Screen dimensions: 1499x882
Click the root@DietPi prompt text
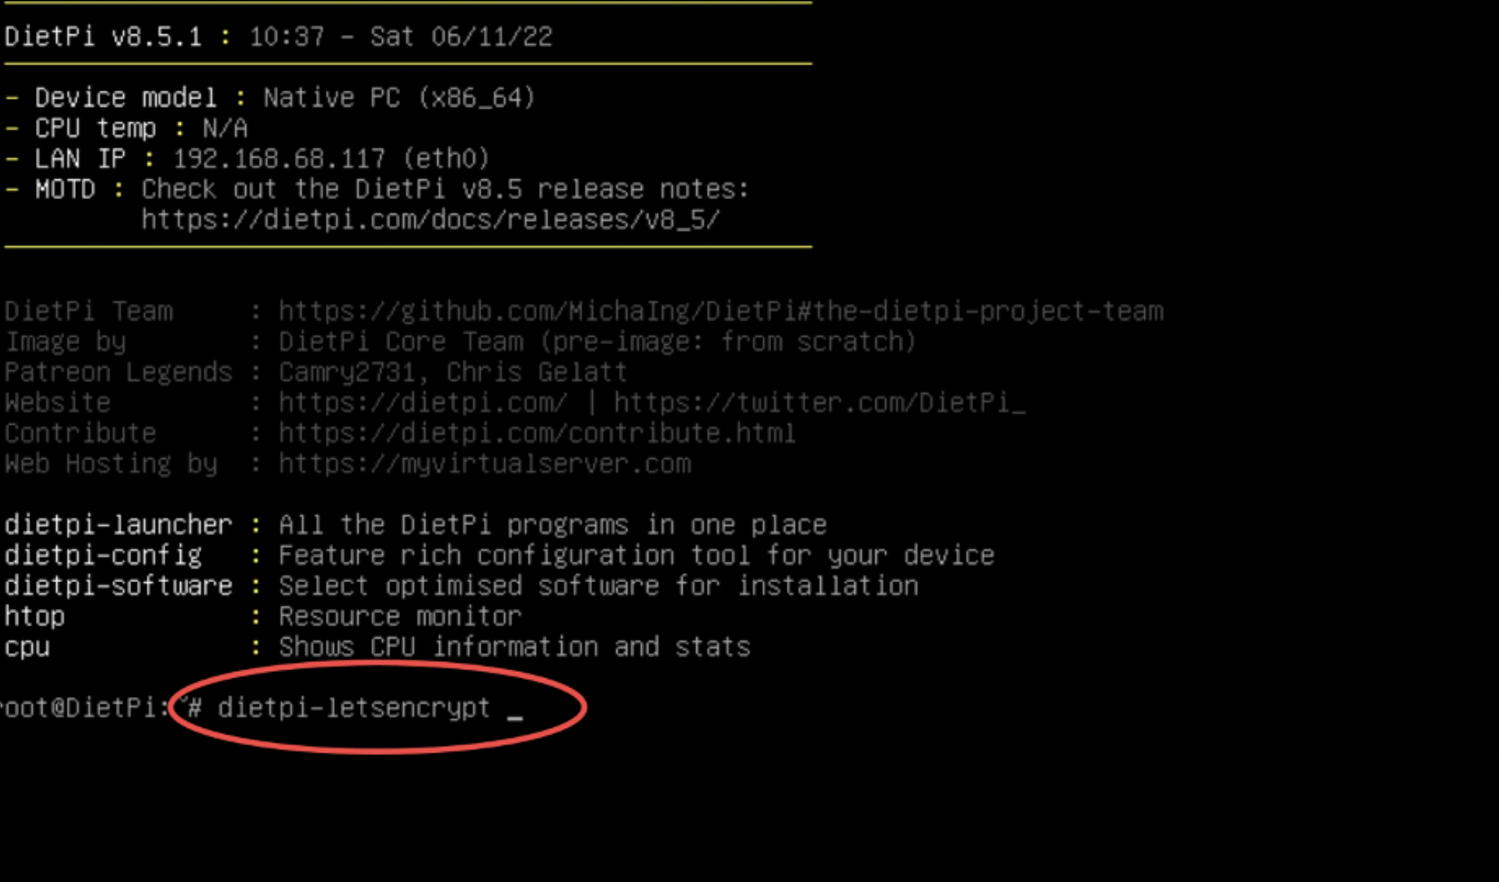tap(84, 708)
